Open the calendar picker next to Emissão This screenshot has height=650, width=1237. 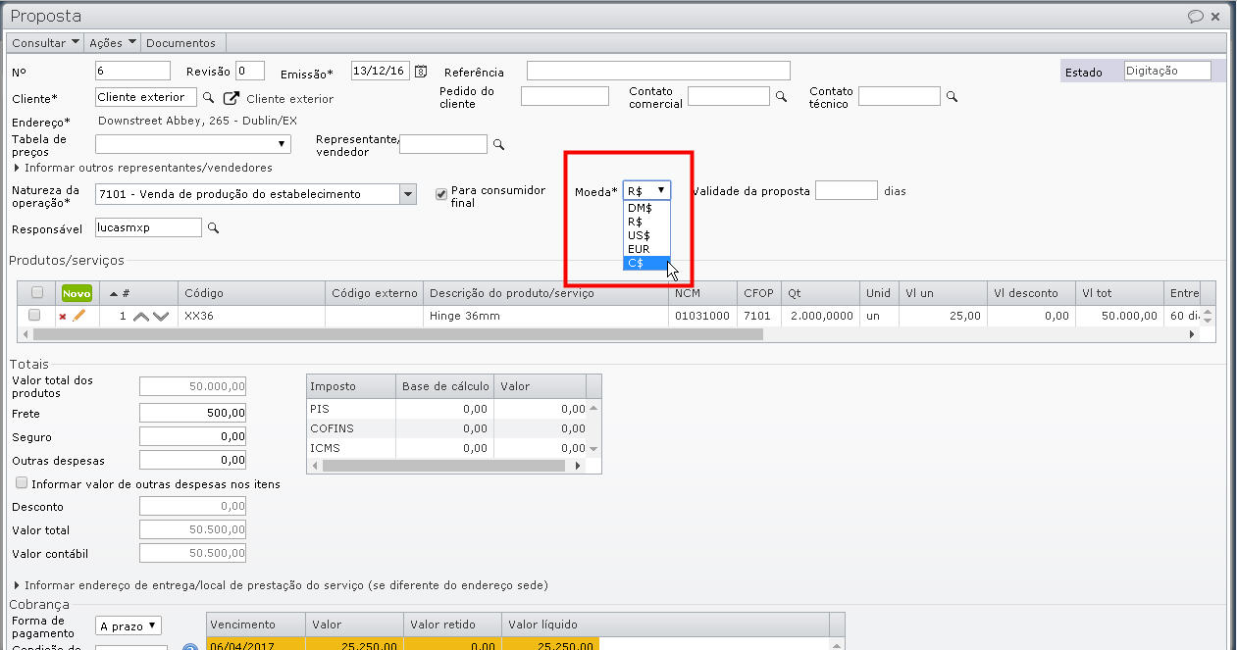tap(421, 71)
